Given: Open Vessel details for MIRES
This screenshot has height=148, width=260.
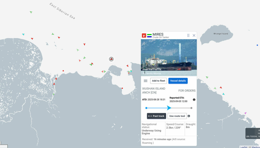Looking at the screenshot, I should [x=178, y=81].
